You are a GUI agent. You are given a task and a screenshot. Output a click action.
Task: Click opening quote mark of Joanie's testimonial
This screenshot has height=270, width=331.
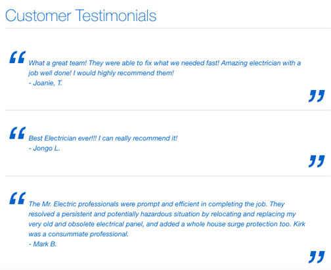pos(18,57)
